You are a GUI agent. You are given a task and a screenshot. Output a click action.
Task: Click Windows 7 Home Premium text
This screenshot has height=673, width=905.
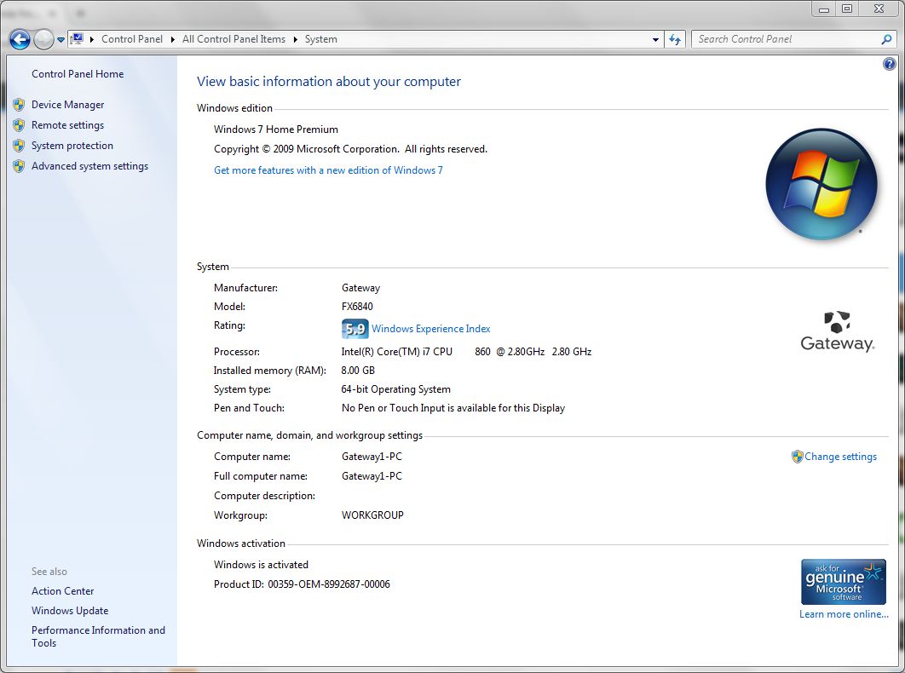(276, 129)
